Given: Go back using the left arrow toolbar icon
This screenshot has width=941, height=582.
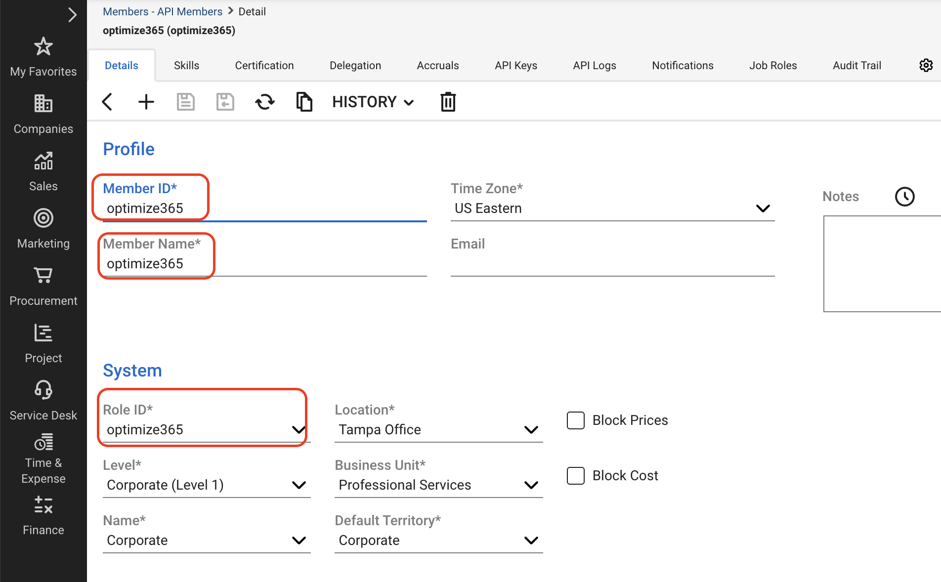Looking at the screenshot, I should (107, 102).
